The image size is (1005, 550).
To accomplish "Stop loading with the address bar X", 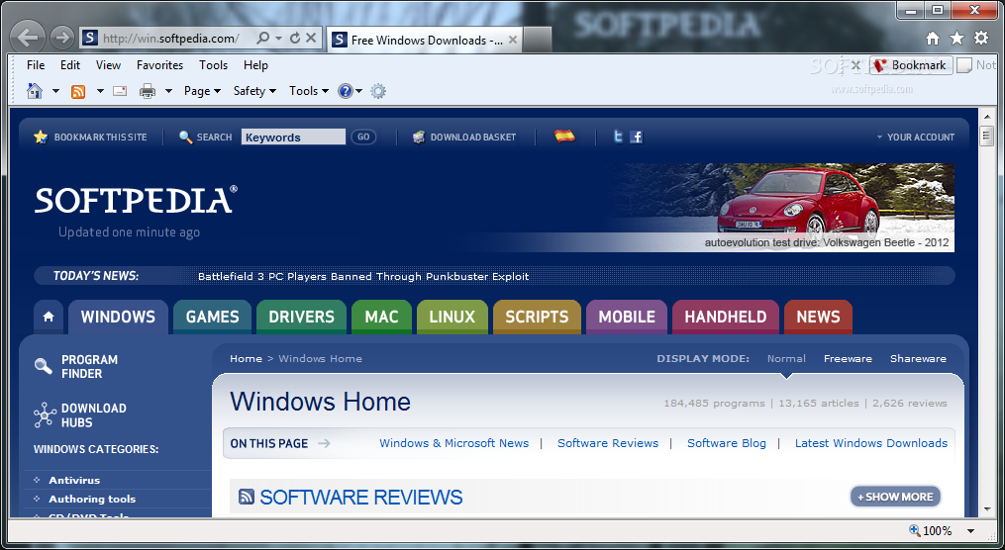I will coord(311,38).
